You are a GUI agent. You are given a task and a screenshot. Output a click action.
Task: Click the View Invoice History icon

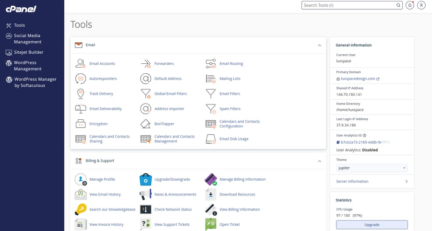[x=81, y=225]
